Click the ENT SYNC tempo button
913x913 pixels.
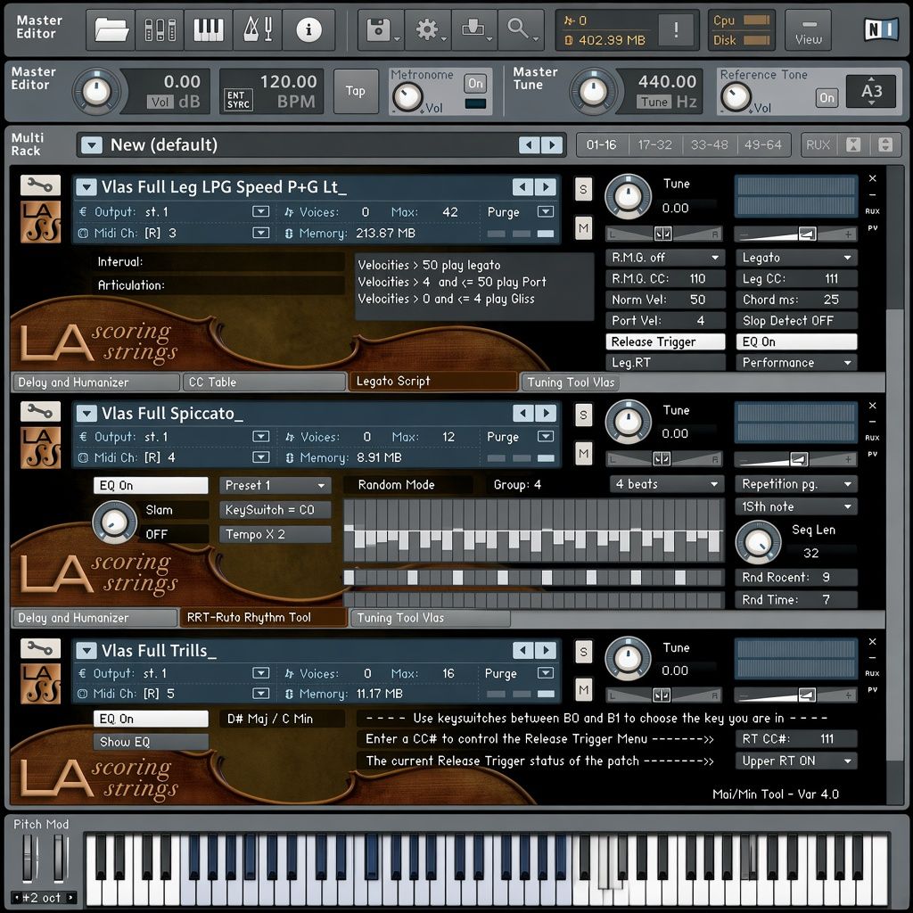point(238,100)
